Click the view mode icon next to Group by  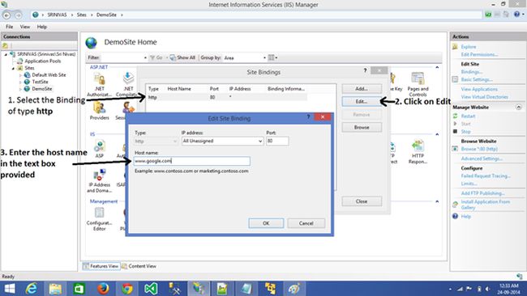point(272,57)
